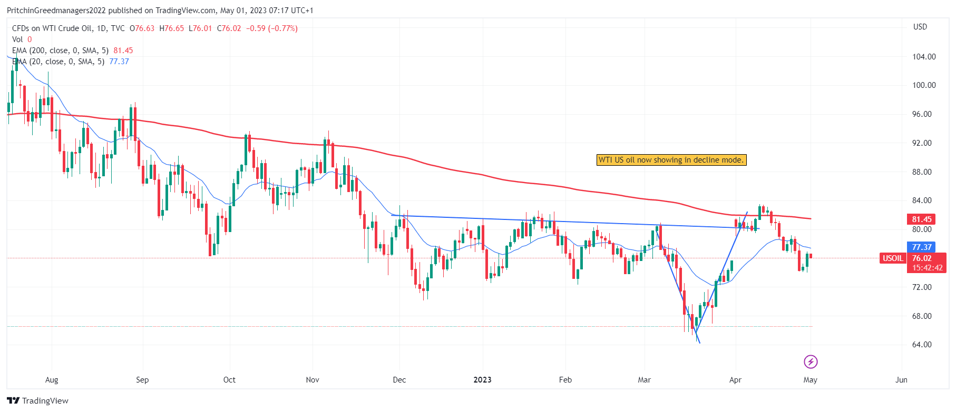Click the USD currency label
956x412 pixels.
coord(920,27)
